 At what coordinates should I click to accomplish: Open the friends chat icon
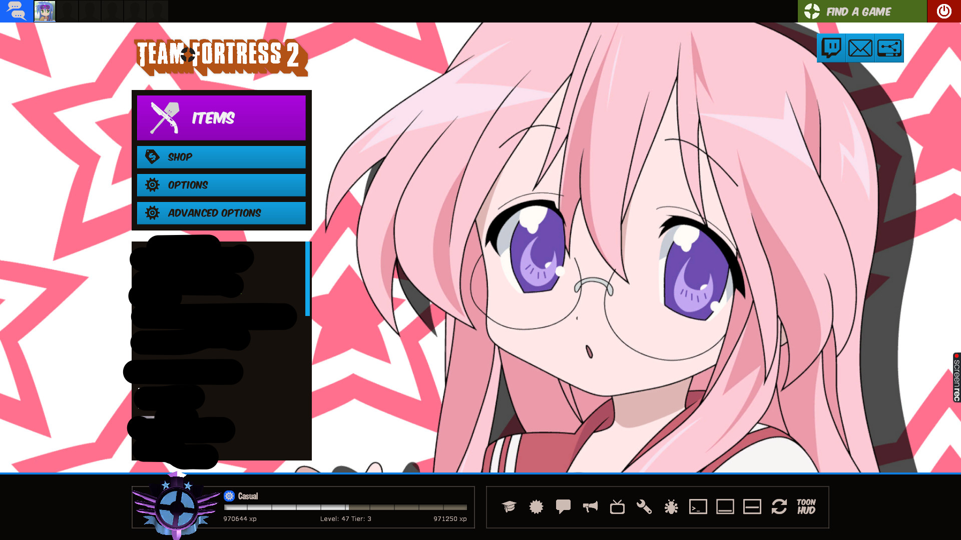[17, 11]
